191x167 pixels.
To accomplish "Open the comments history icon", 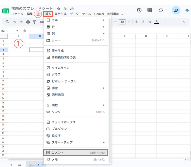I will click(150, 10).
